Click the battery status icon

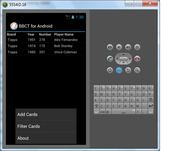[73, 17]
